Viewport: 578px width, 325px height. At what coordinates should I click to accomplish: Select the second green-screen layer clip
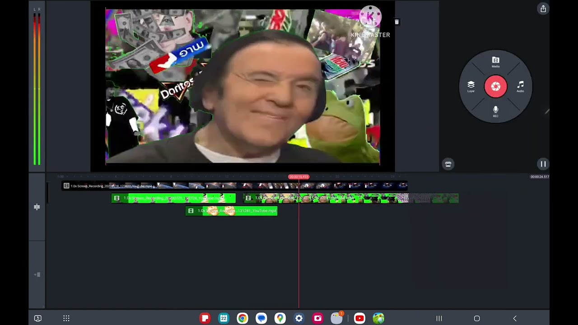tap(351, 198)
